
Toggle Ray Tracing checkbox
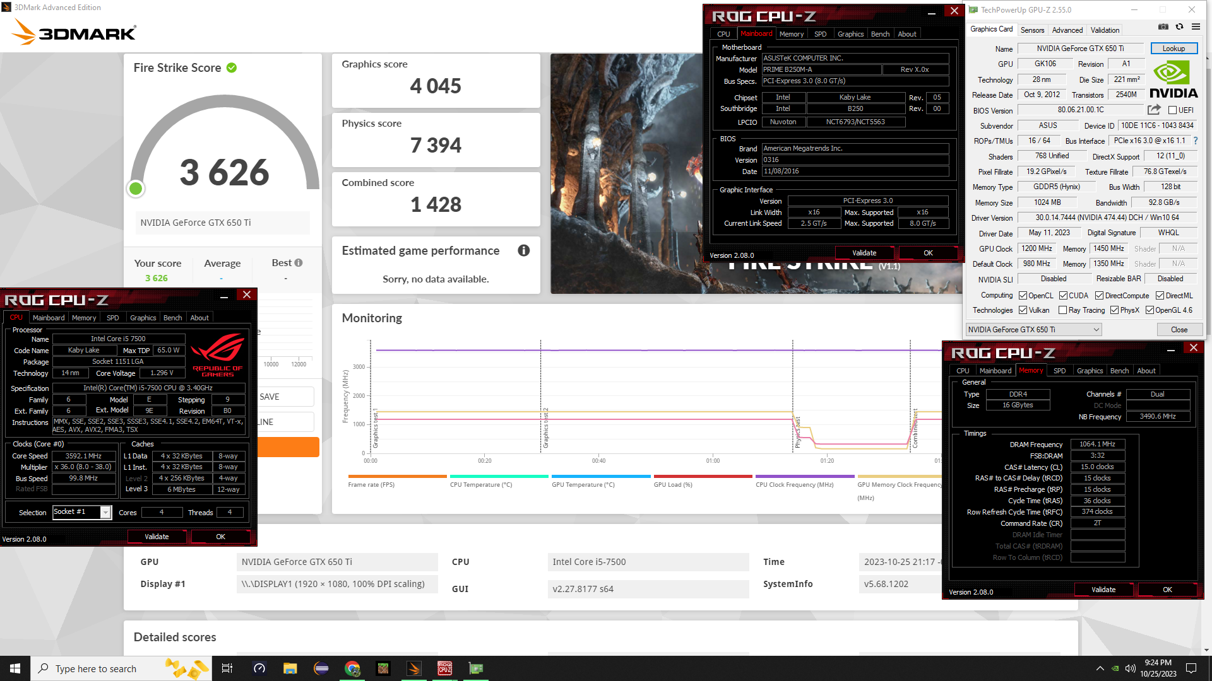(x=1063, y=310)
